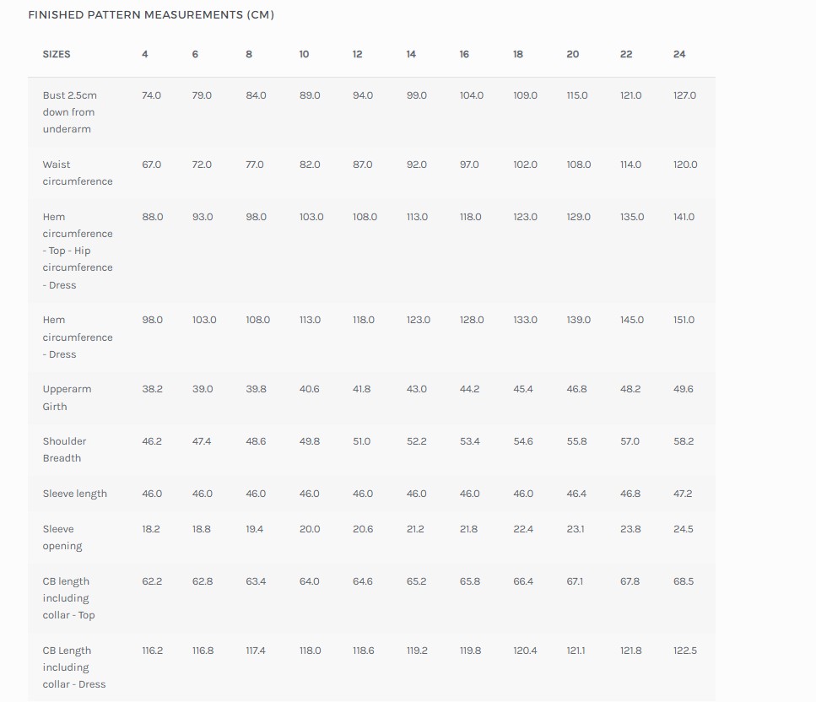816x702 pixels.
Task: Click shoulder breadth value 57.0
Action: point(630,441)
